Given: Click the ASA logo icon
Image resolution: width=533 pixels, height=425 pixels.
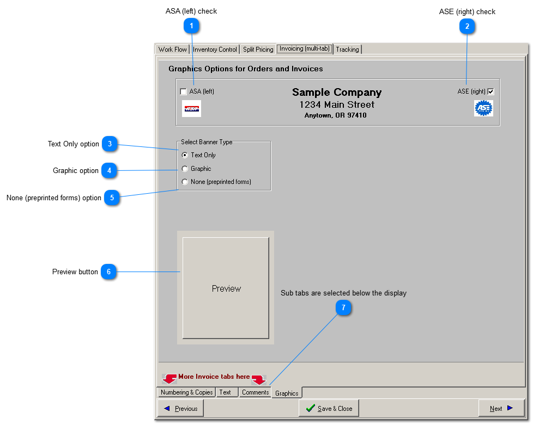Looking at the screenshot, I should click(x=191, y=108).
